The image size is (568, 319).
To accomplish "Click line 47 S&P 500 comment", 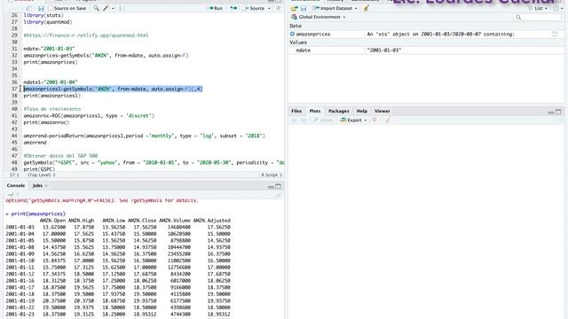I will coord(60,156).
